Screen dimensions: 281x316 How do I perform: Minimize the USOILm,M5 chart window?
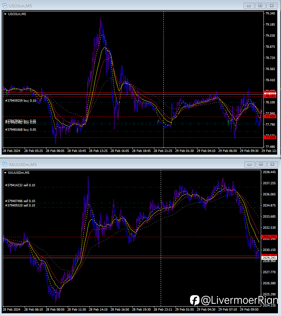pos(249,6)
